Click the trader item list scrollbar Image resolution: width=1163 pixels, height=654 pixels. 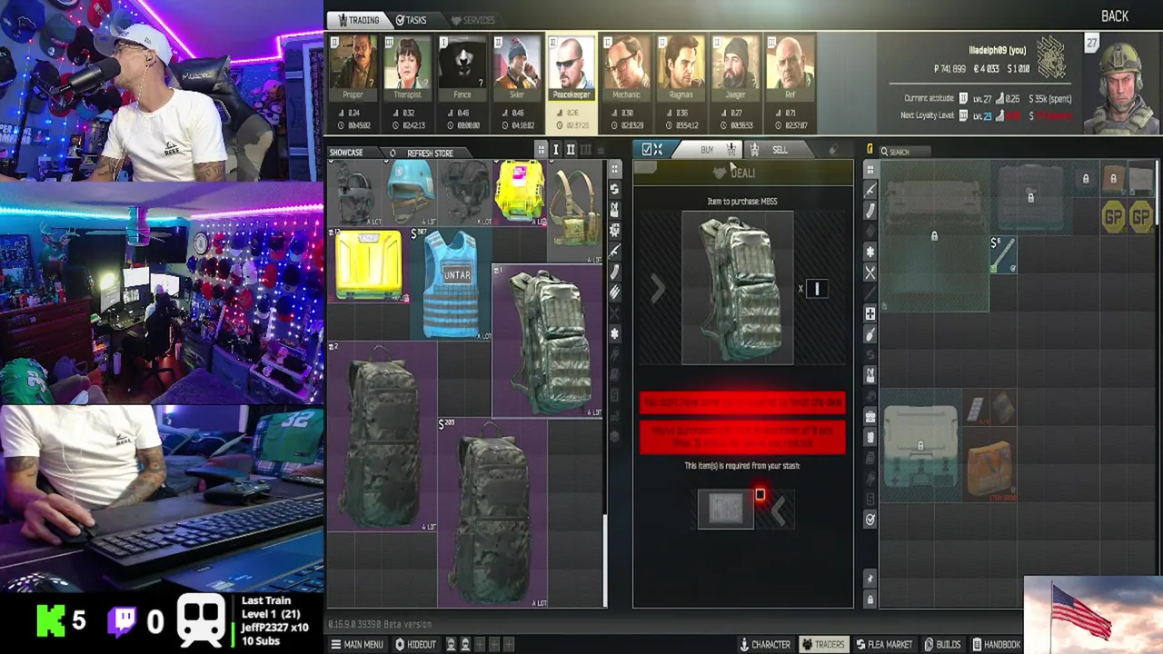tap(605, 561)
